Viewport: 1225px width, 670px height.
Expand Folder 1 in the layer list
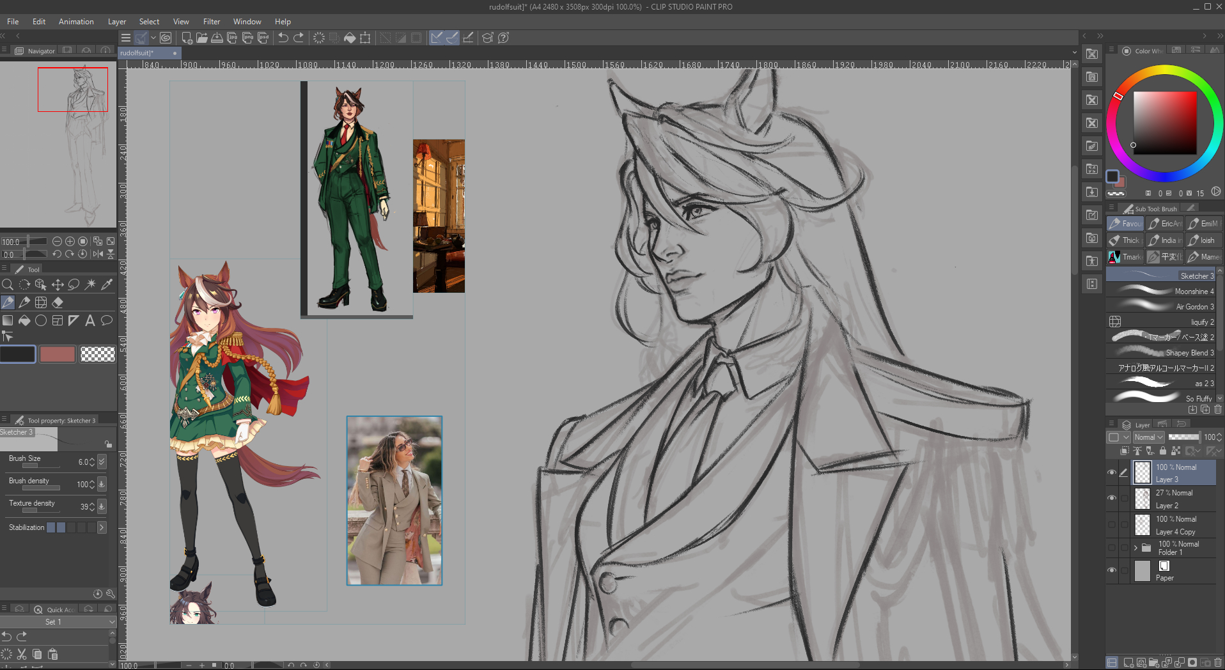click(1135, 548)
